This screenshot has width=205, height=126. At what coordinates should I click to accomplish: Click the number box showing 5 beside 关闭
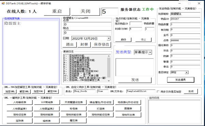point(110,12)
